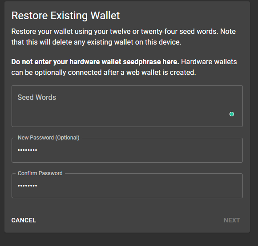This screenshot has height=246, width=258.
Task: Click masked dots in the New Password field
Action: tap(27, 150)
